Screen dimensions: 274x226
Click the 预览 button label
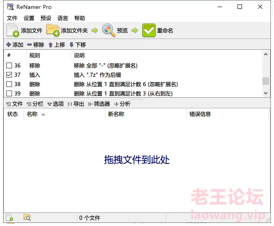pyautogui.click(x=122, y=31)
